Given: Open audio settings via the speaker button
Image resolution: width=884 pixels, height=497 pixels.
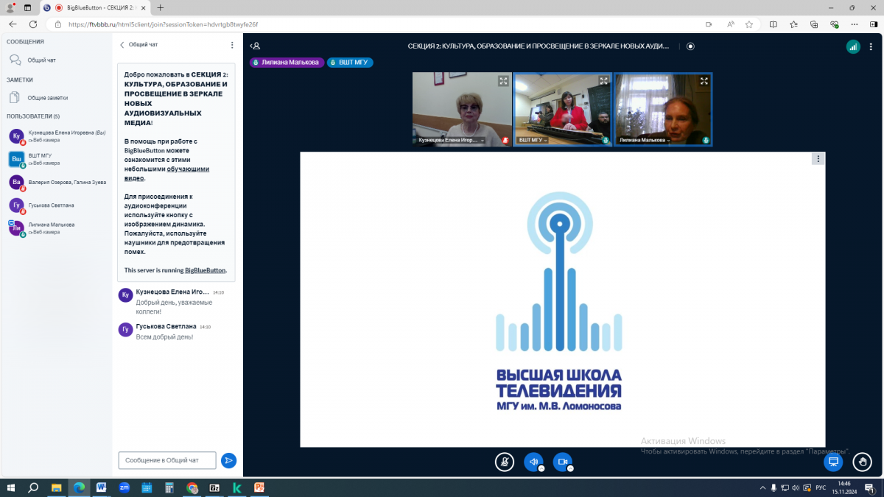Looking at the screenshot, I should pos(533,462).
